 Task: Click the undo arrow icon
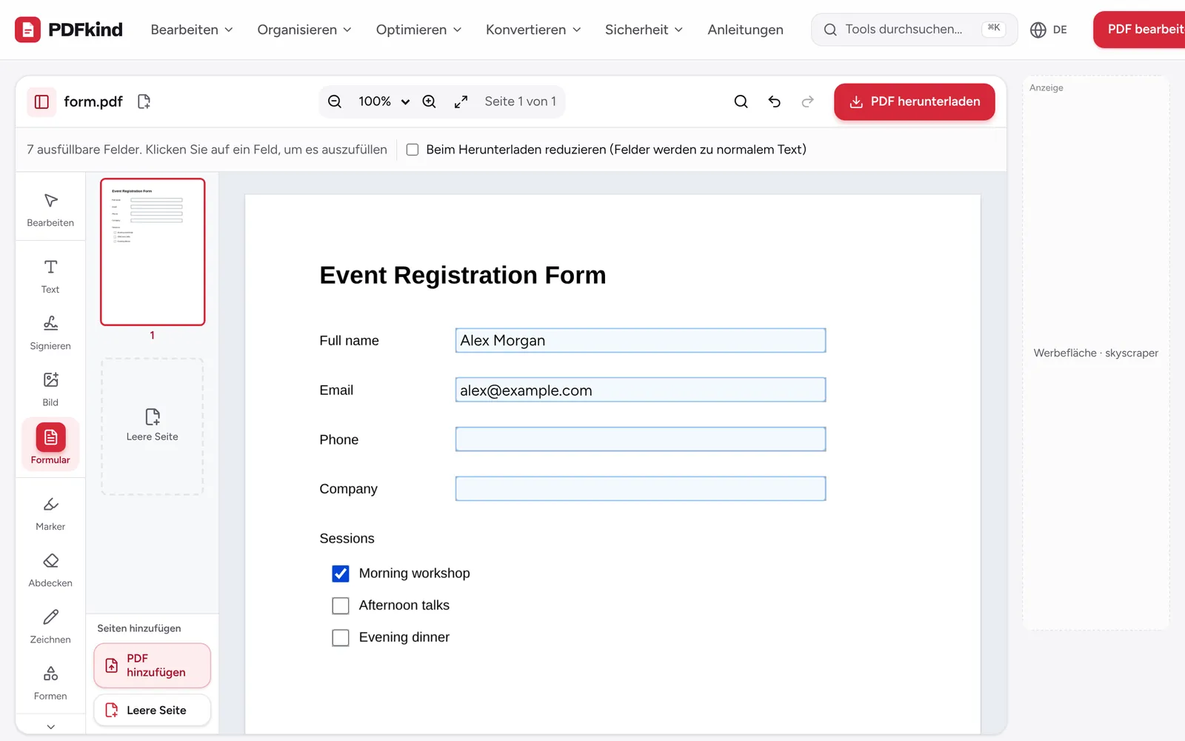pyautogui.click(x=774, y=102)
